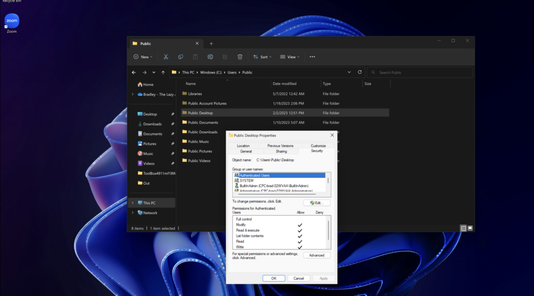Click the Search Public input field

[x=420, y=72]
